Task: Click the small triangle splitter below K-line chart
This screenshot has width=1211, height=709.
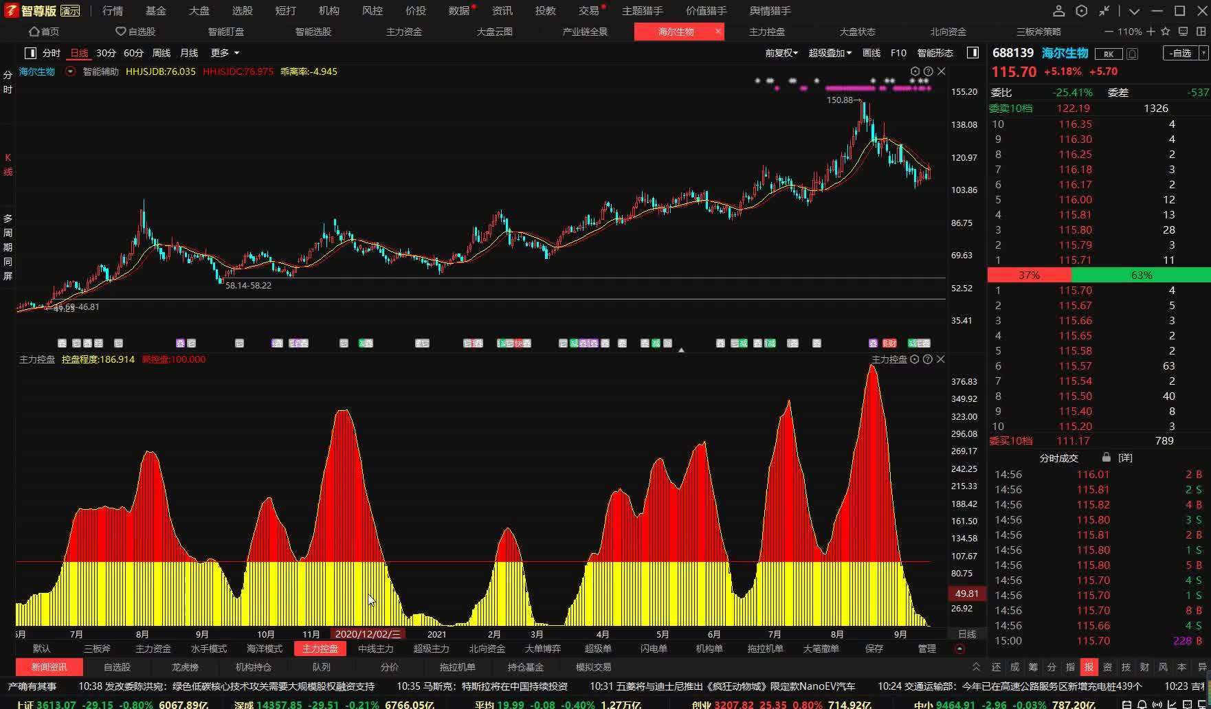Action: (681, 350)
